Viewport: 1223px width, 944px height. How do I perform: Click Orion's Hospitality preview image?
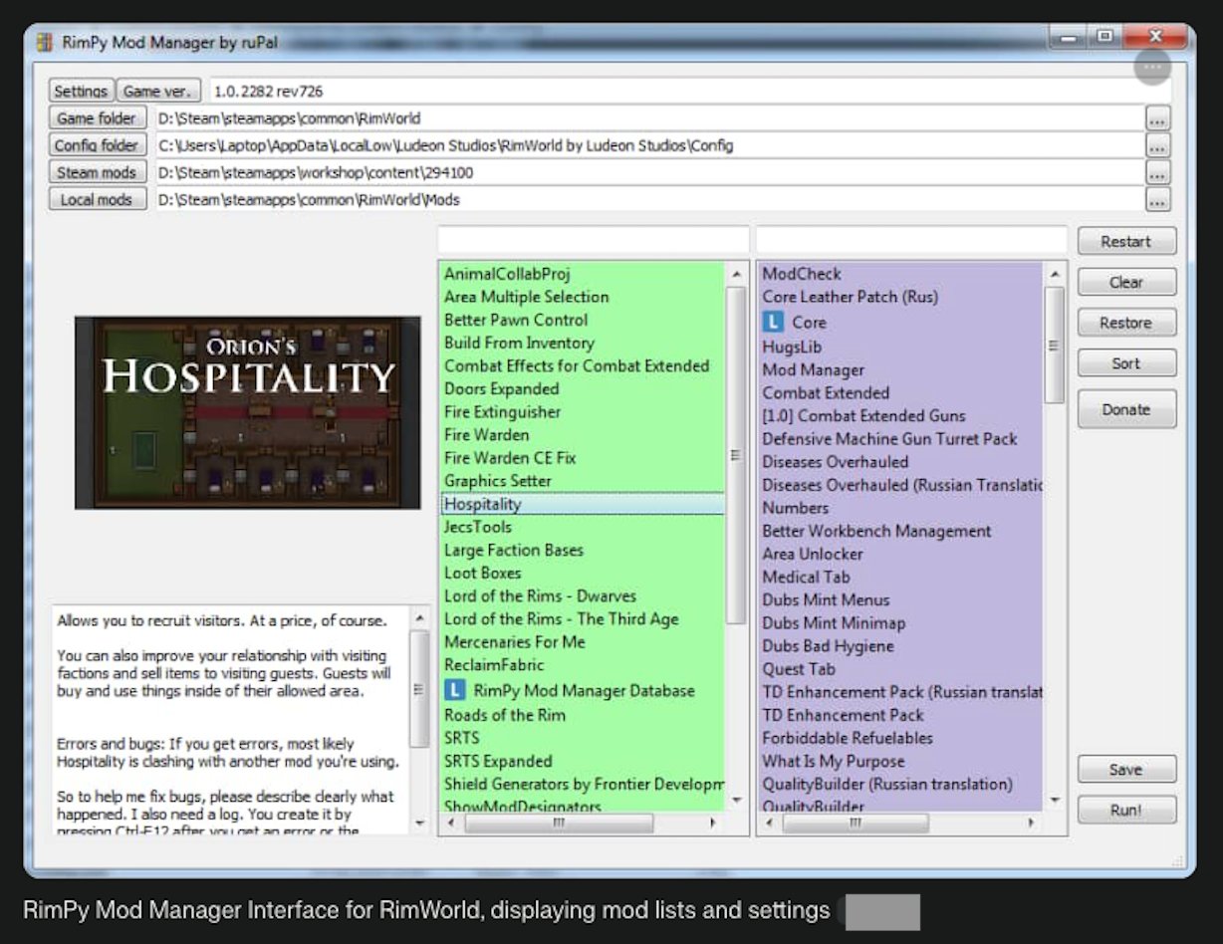tap(248, 413)
